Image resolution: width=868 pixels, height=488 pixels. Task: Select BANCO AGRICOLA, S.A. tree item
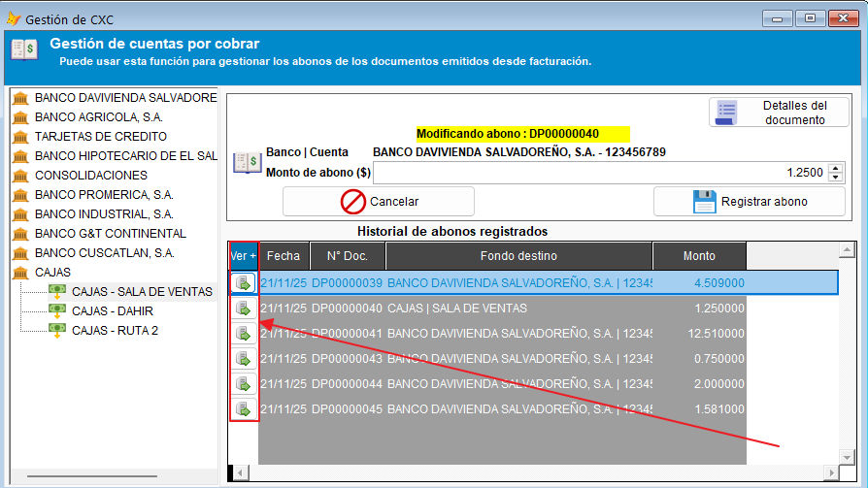pos(98,117)
